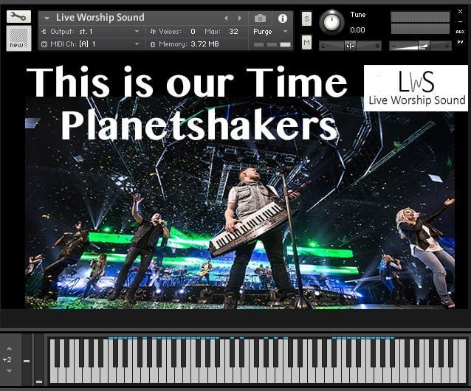The image size is (471, 391).
Task: Open the Output st. 1 dropdown
Action: point(137,31)
